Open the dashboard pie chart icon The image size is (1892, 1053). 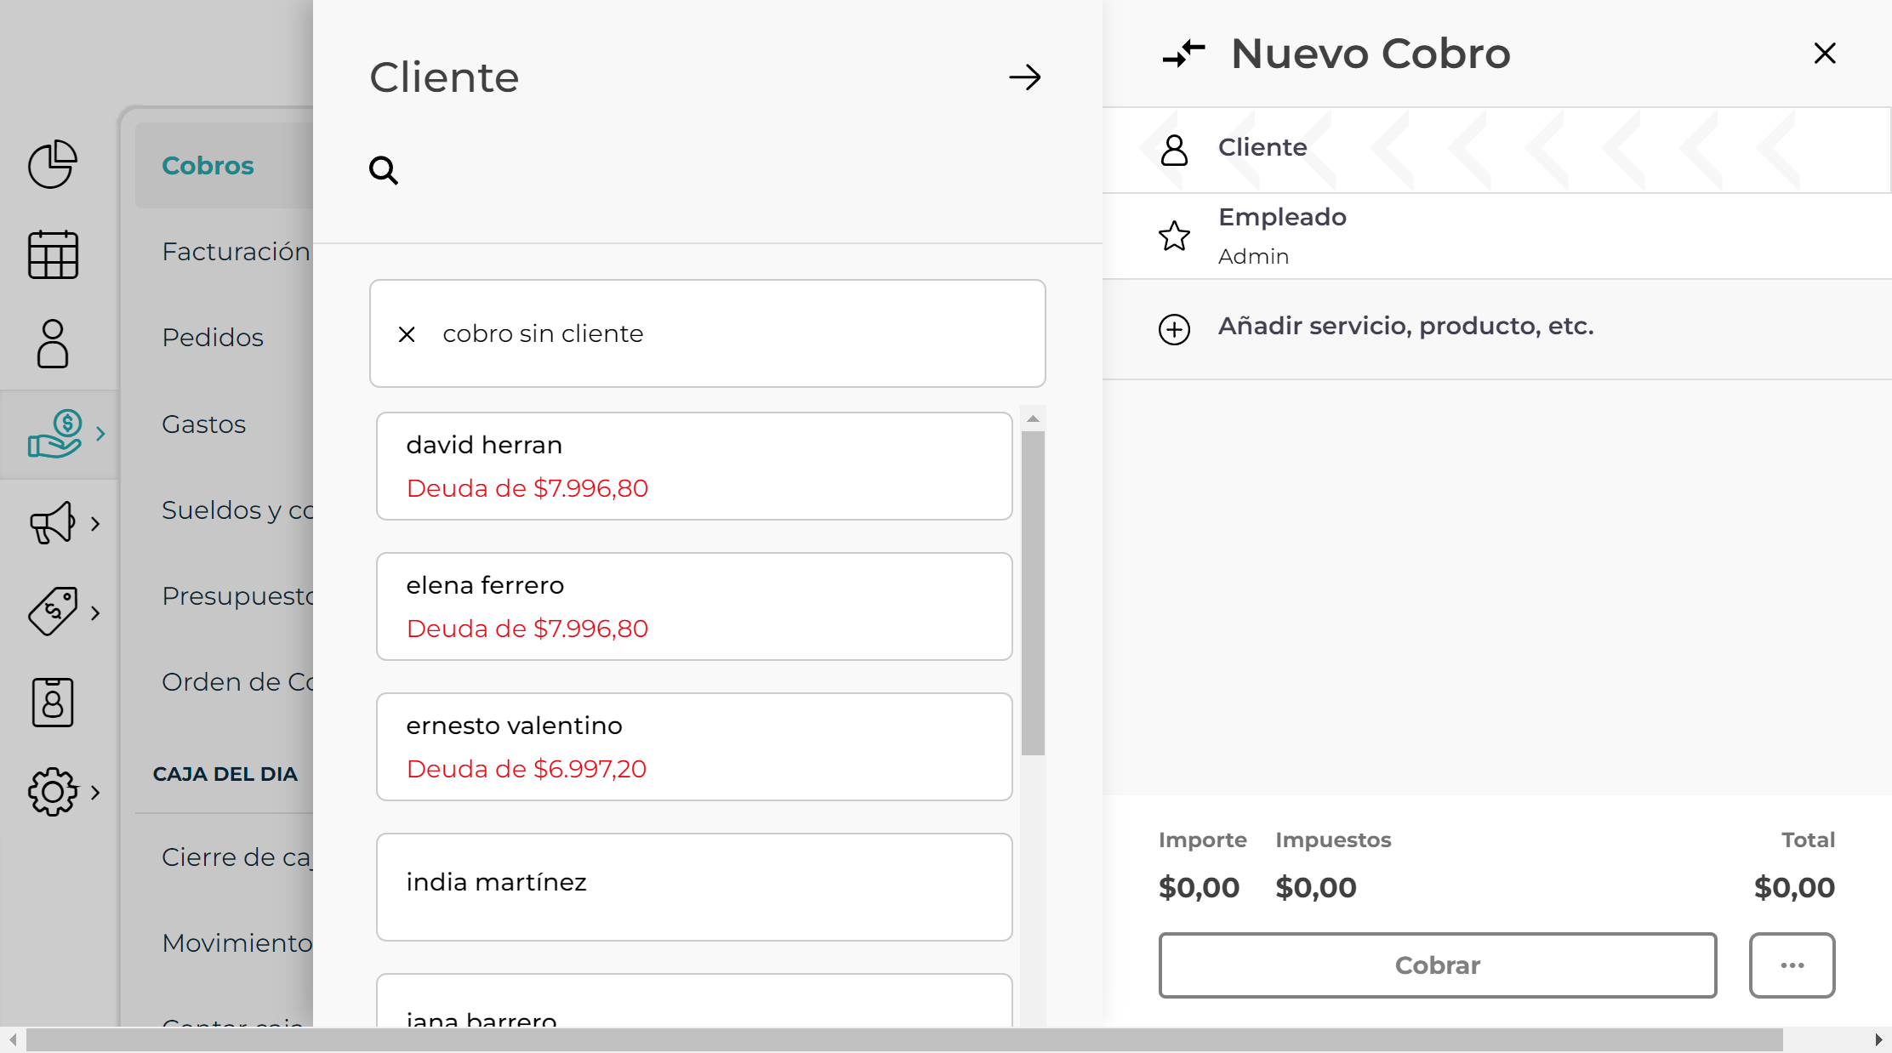pos(53,164)
